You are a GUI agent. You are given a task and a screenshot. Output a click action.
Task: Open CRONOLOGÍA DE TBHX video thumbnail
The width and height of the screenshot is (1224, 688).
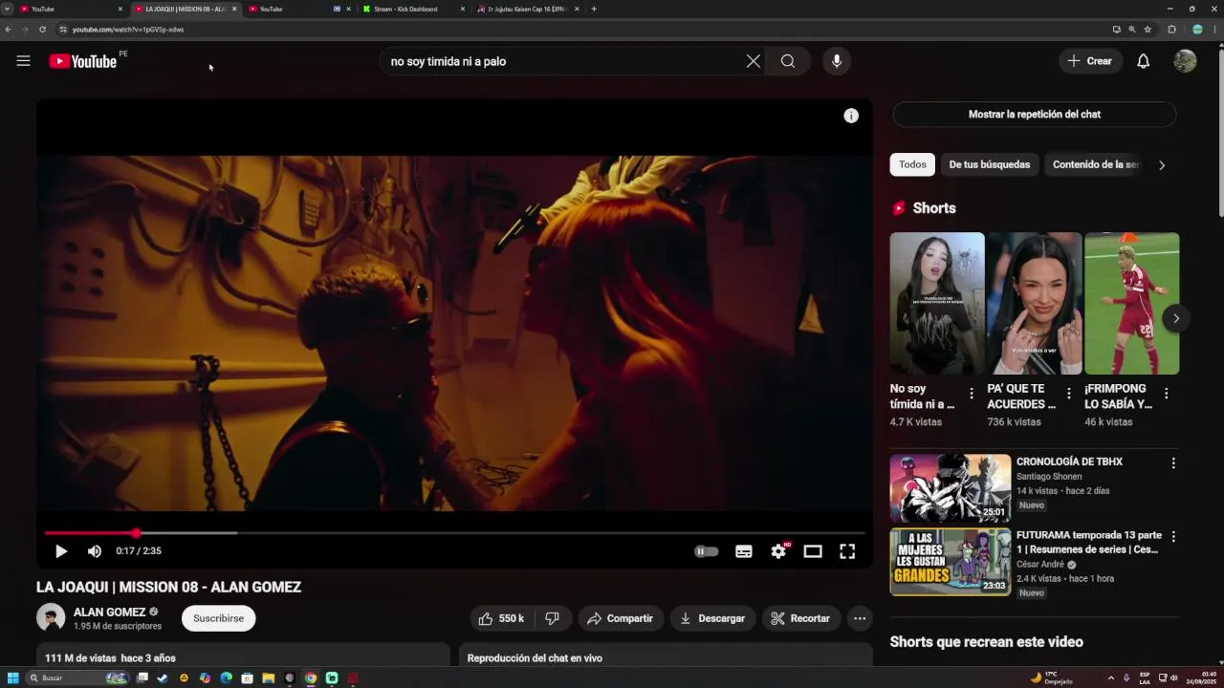(951, 487)
